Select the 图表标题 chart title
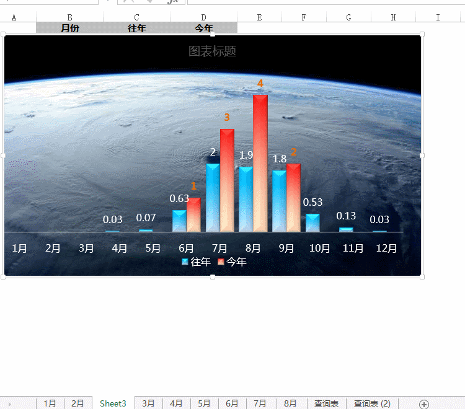 tap(212, 51)
